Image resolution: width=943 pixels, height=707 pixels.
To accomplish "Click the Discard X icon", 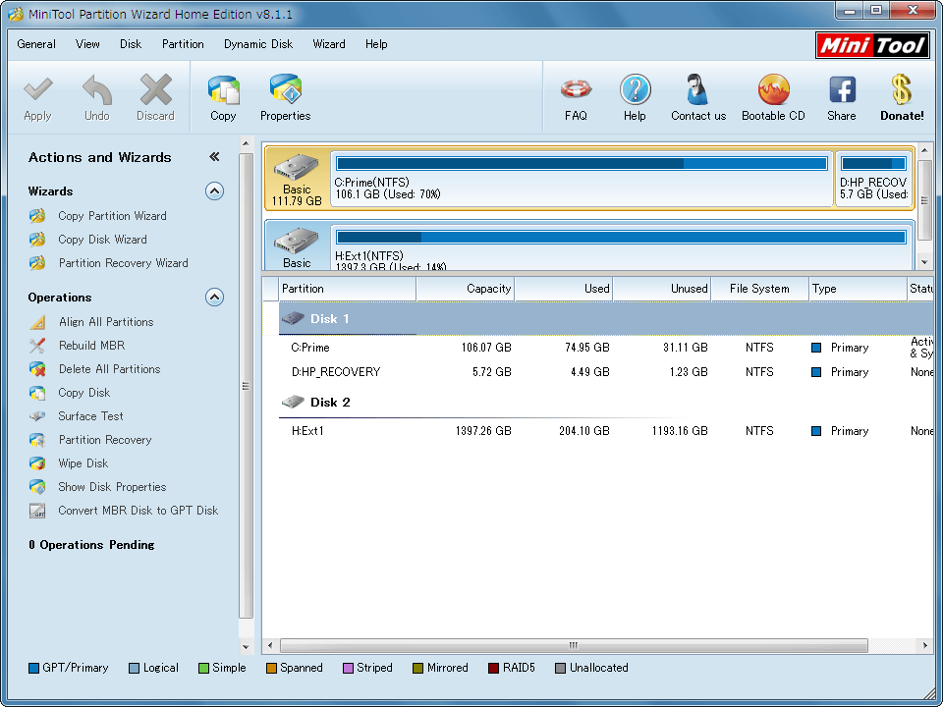I will [x=156, y=90].
